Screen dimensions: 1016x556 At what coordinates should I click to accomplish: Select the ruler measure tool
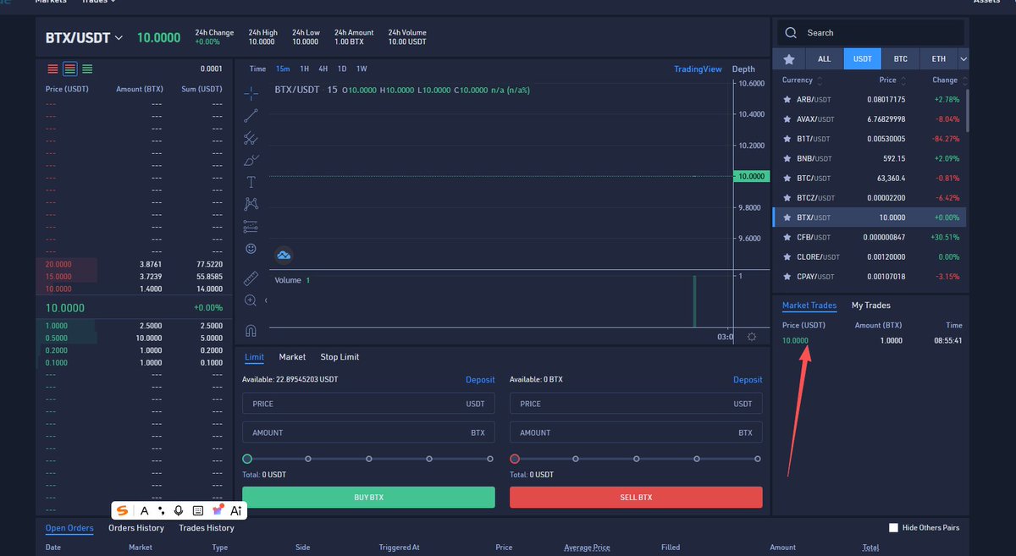pyautogui.click(x=251, y=278)
